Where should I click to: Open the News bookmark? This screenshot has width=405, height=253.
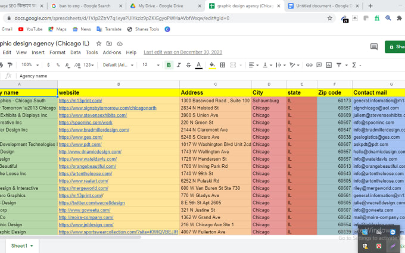click(x=82, y=29)
